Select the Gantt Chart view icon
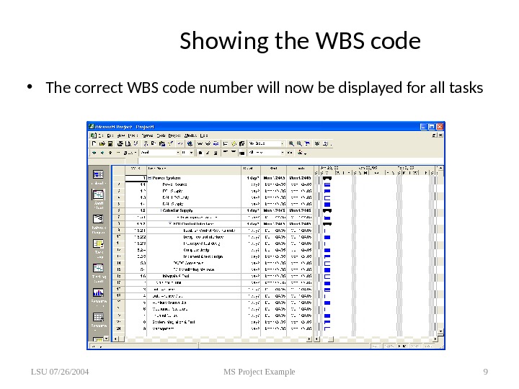Viewport: 519px width, 389px height. (x=98, y=194)
